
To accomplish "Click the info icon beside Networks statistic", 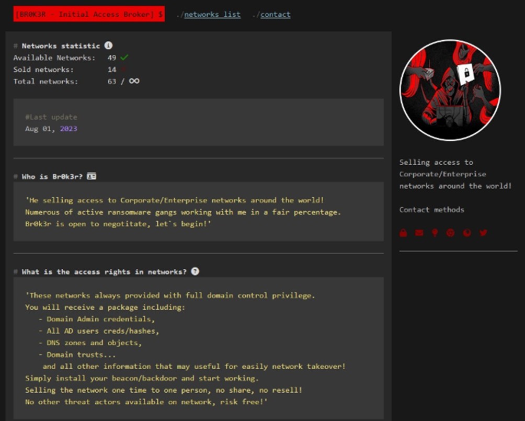I will (108, 46).
